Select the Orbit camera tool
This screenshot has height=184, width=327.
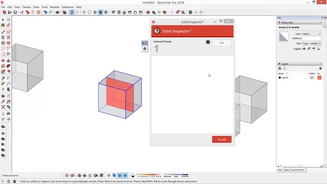tap(3, 96)
